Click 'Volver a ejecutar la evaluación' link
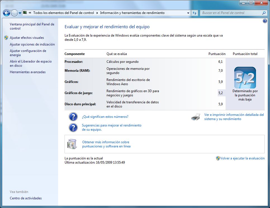The image size is (270, 208). 242,158
